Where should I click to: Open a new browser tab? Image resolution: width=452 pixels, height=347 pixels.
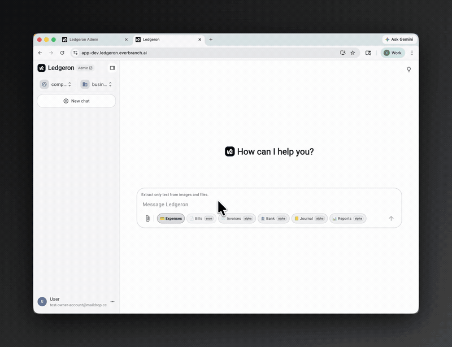coord(211,40)
